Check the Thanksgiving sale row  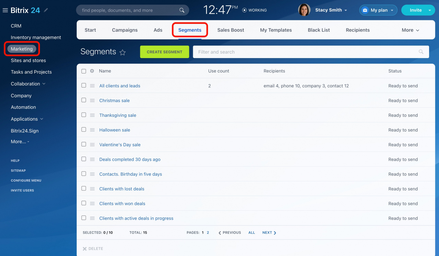pos(84,115)
